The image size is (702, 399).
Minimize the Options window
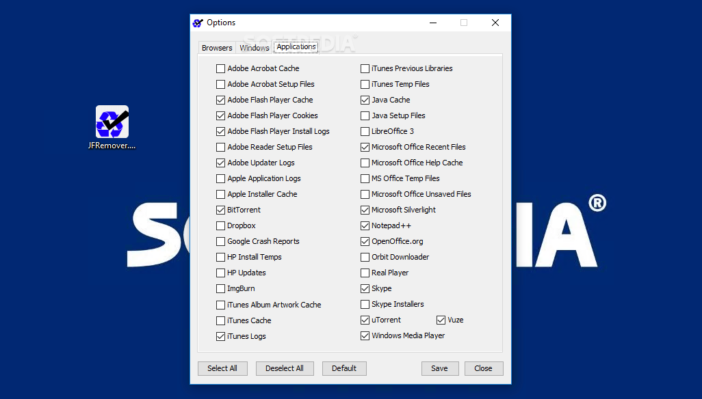(x=433, y=23)
